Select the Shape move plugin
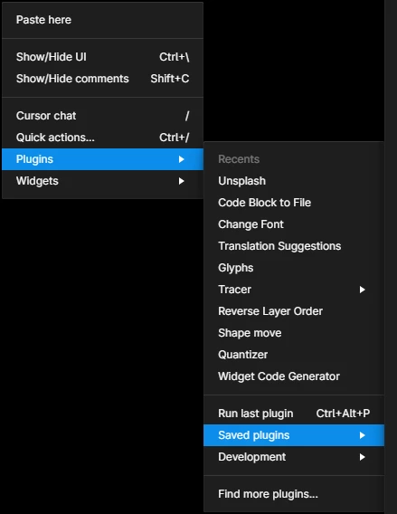This screenshot has height=514, width=397. pos(294,333)
